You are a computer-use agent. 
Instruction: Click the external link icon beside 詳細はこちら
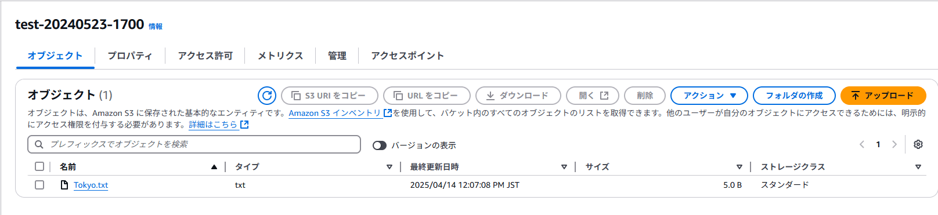tap(244, 125)
